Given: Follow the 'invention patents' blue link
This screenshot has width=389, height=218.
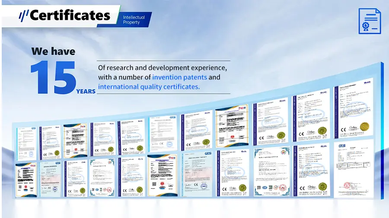Looking at the screenshot, I should click(179, 78).
